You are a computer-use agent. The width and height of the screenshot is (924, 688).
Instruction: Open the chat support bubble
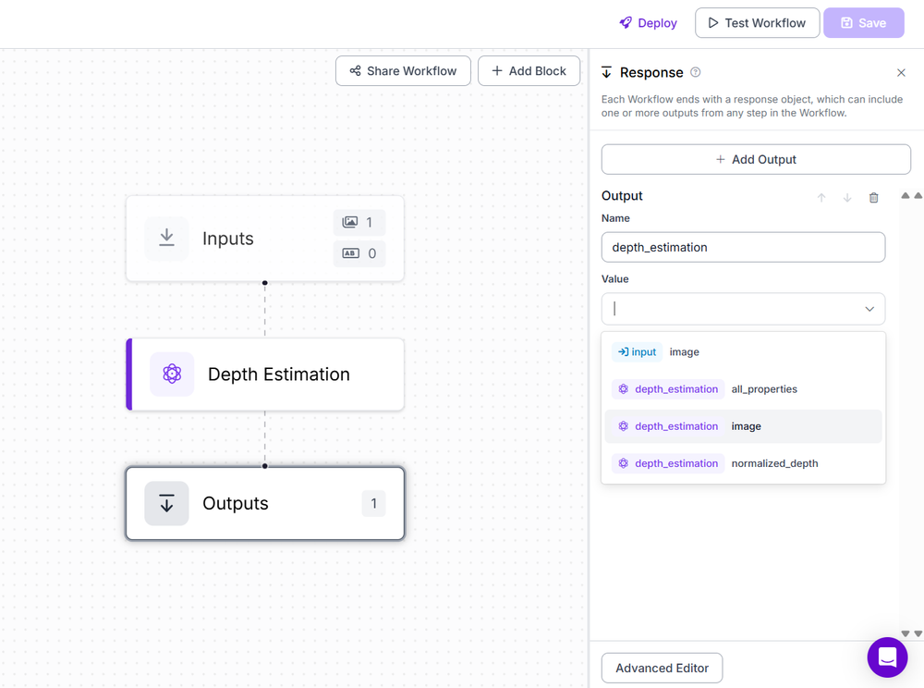(887, 657)
